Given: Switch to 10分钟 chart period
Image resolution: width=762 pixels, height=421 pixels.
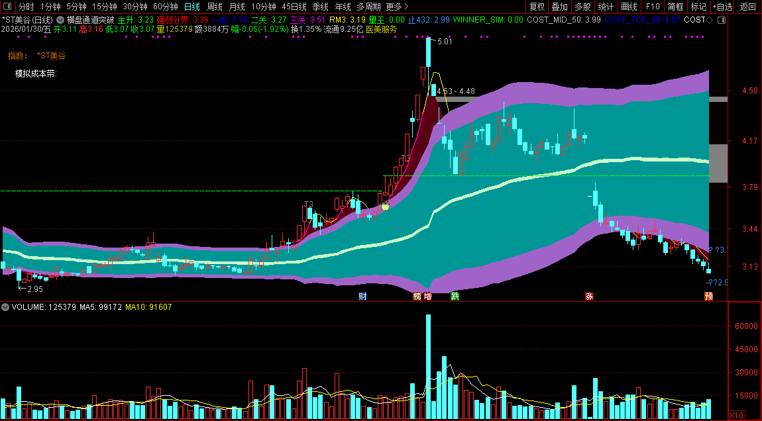Looking at the screenshot, I should pos(264,7).
